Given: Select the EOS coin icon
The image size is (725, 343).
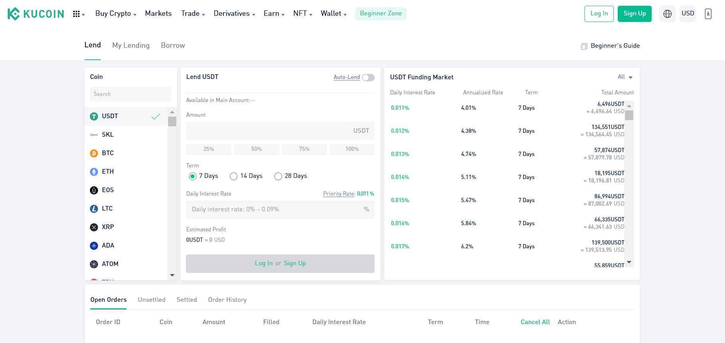Looking at the screenshot, I should pos(94,190).
